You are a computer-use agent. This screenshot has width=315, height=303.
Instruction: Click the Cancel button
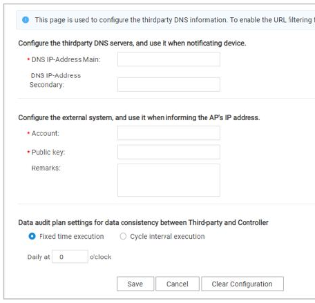tap(178, 284)
